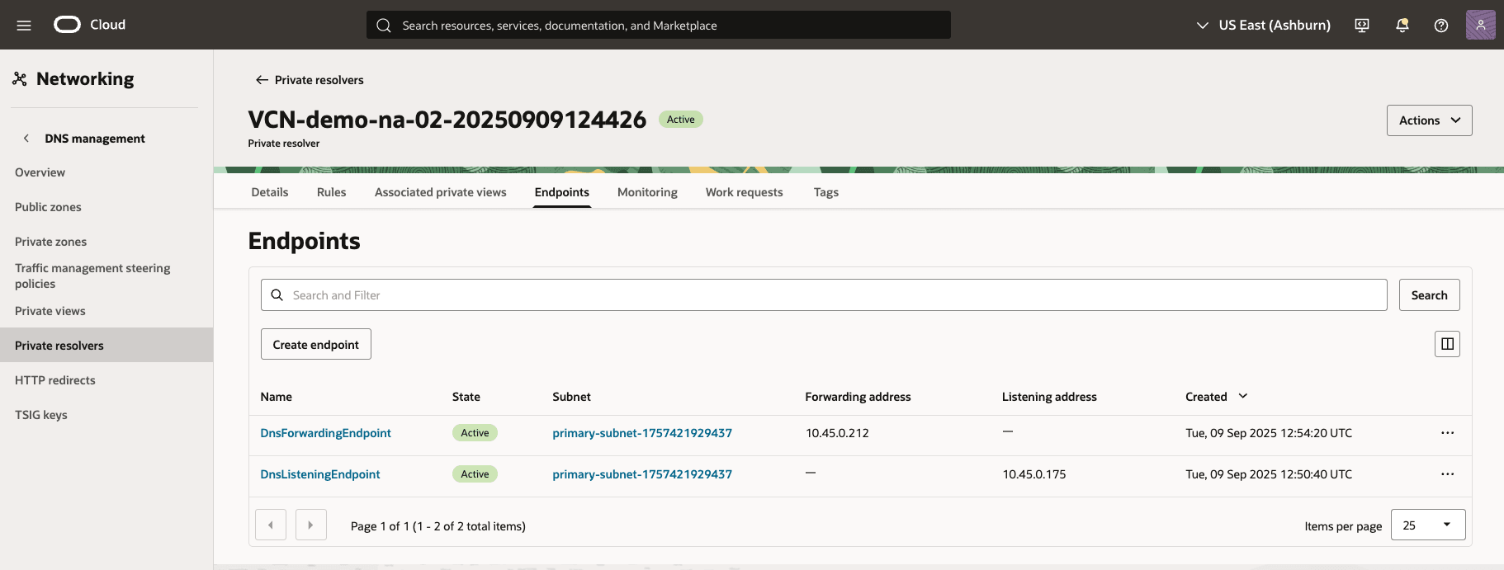
Task: Click the Search and Filter field
Action: 825,295
